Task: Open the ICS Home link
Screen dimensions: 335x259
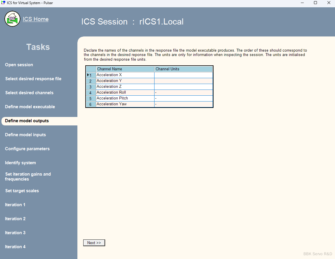Action: click(36, 19)
